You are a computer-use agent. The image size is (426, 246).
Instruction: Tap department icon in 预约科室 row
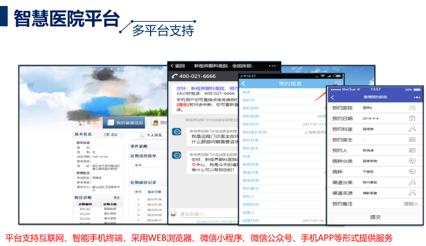click(x=412, y=129)
